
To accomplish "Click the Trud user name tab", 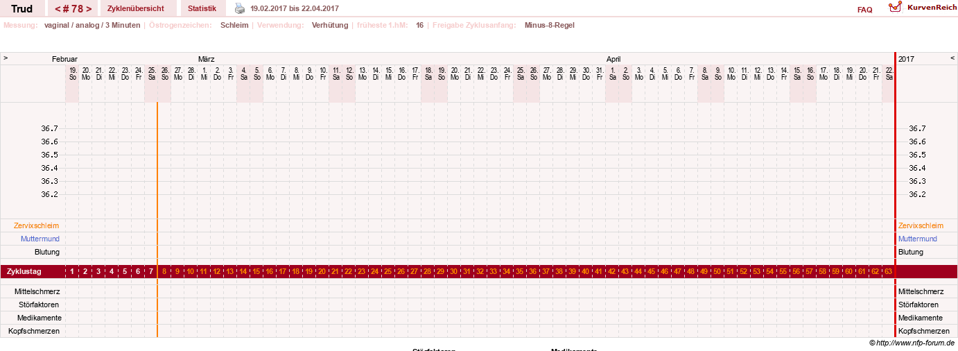I will 22,9.
